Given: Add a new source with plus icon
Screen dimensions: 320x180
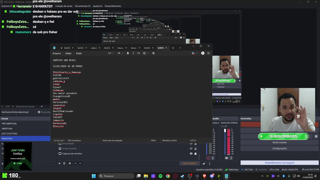Looking at the screenshot, I should [59, 163].
